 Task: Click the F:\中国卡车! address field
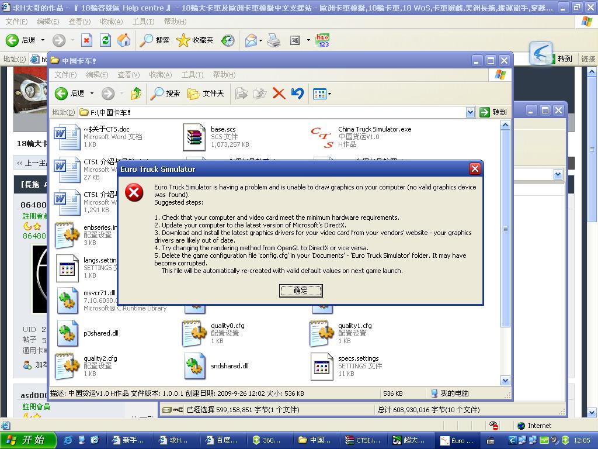[x=272, y=112]
